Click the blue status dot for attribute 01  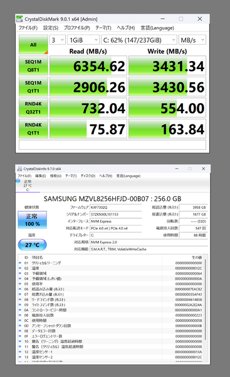20,263
